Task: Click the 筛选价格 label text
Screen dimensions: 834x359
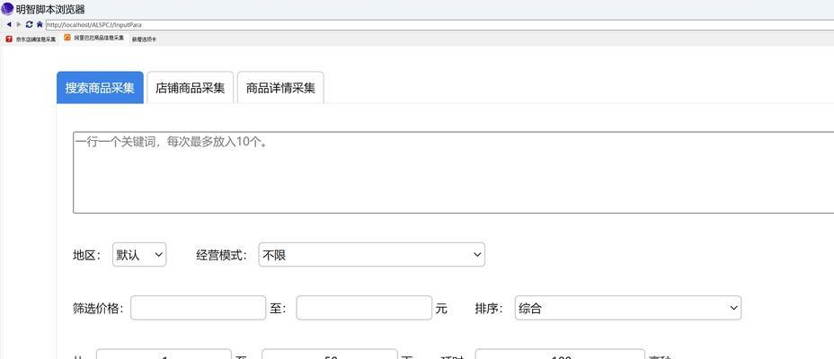Action: click(98, 309)
